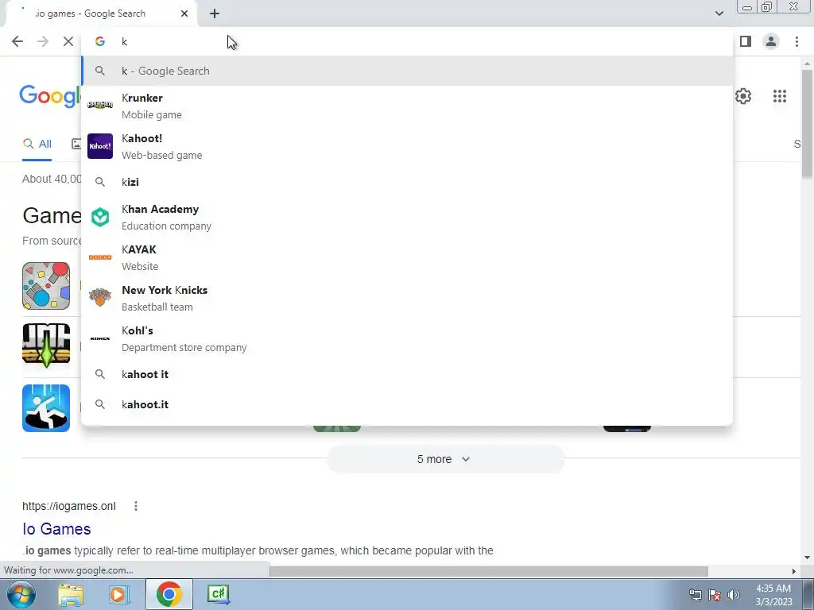Viewport: 814px width, 610px height.
Task: Choose the 'kahoot.it' search suggestion
Action: point(407,404)
